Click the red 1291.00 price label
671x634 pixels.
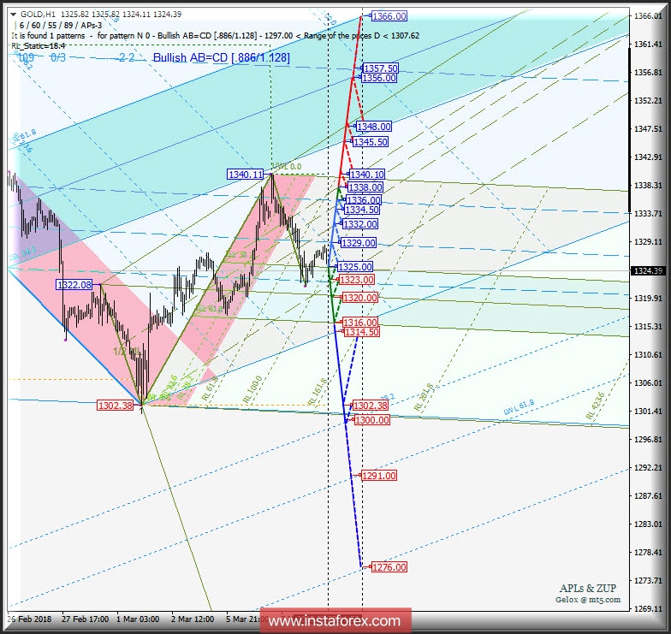378,476
